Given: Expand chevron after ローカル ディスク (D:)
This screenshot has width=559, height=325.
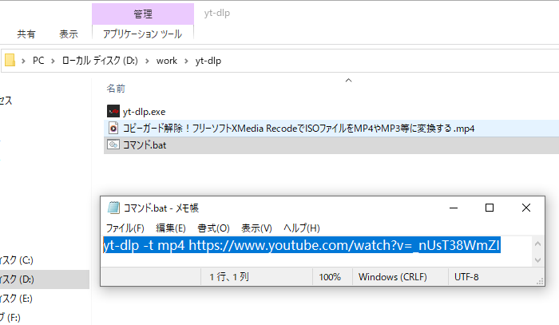Looking at the screenshot, I should [x=147, y=61].
